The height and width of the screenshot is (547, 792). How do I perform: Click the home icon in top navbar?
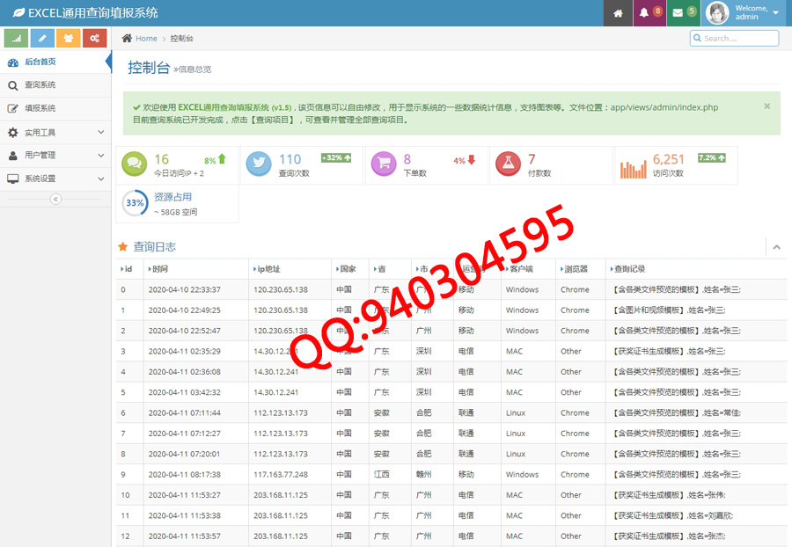pyautogui.click(x=618, y=13)
